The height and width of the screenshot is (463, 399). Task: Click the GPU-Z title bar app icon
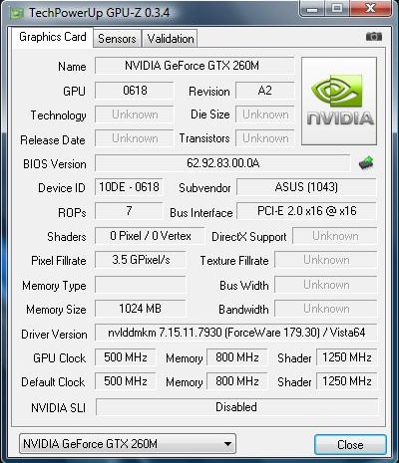pyautogui.click(x=17, y=13)
